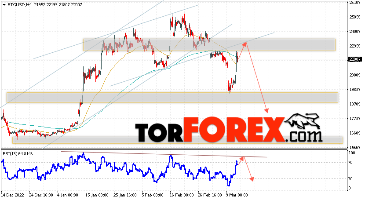Open the chart menu triangle beside BTCUSD,H4
This screenshot has width=365, height=200.
pyautogui.click(x=4, y=5)
